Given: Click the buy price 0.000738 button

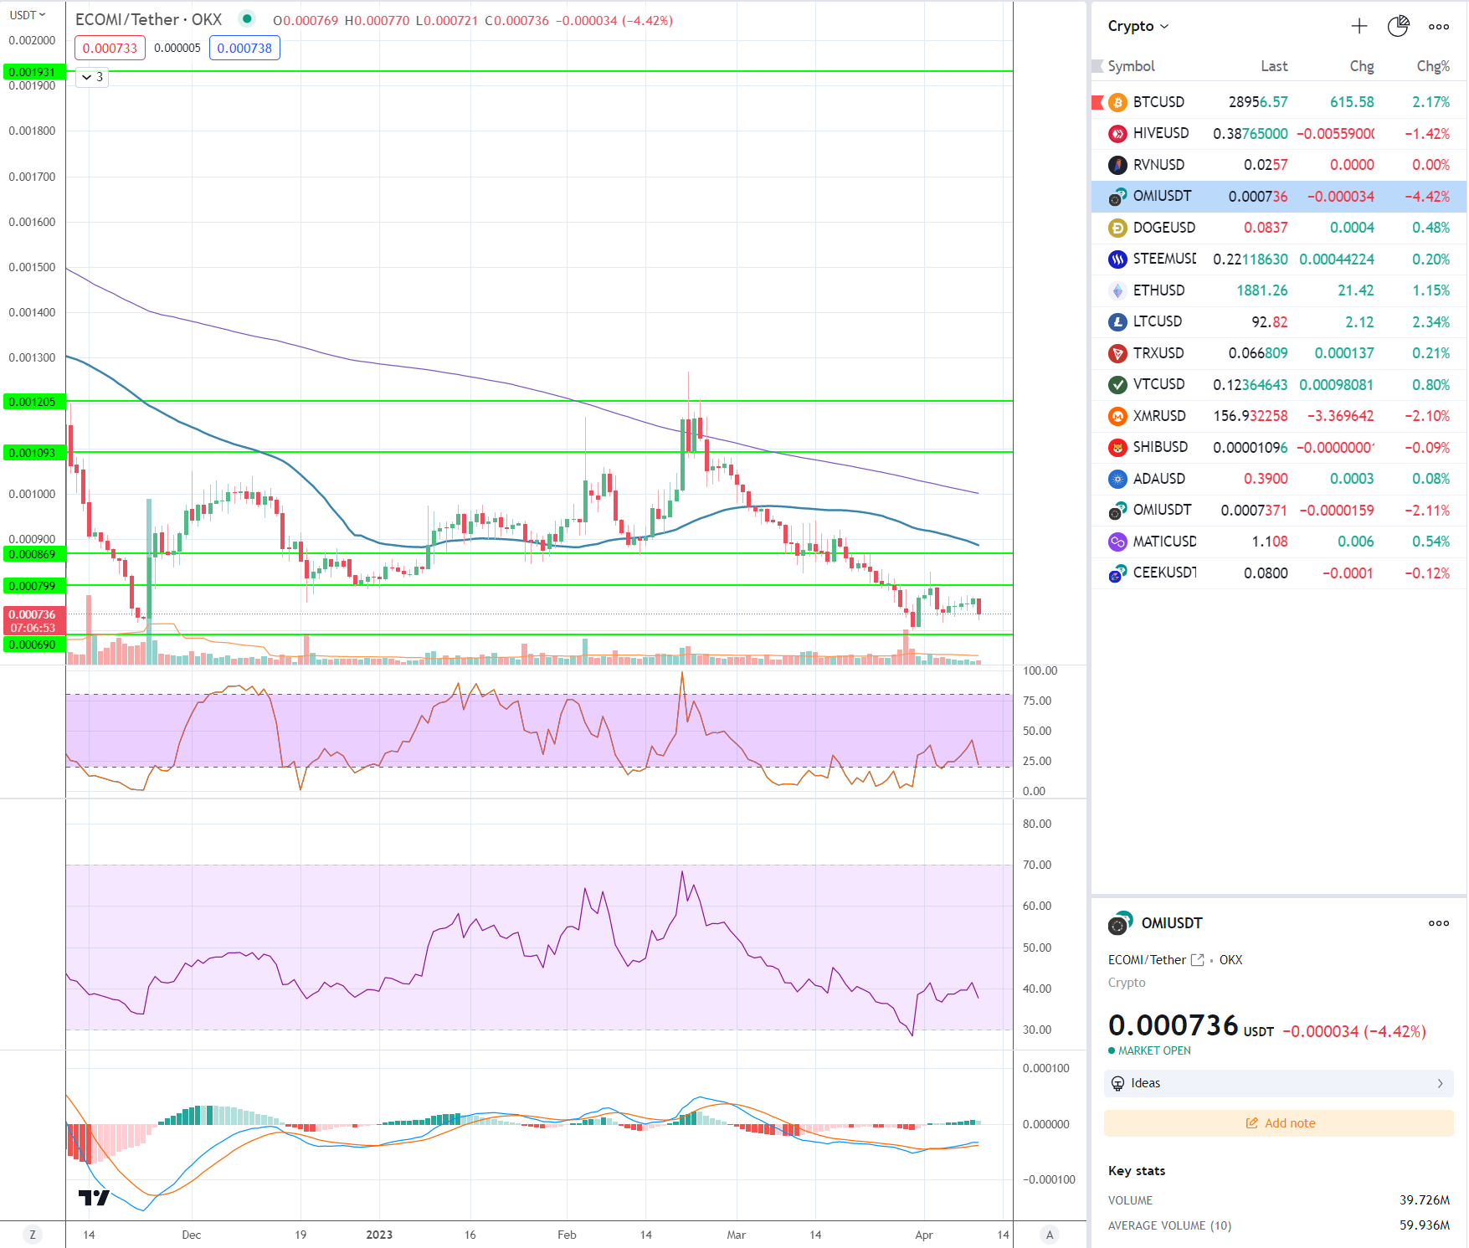Looking at the screenshot, I should click(244, 49).
